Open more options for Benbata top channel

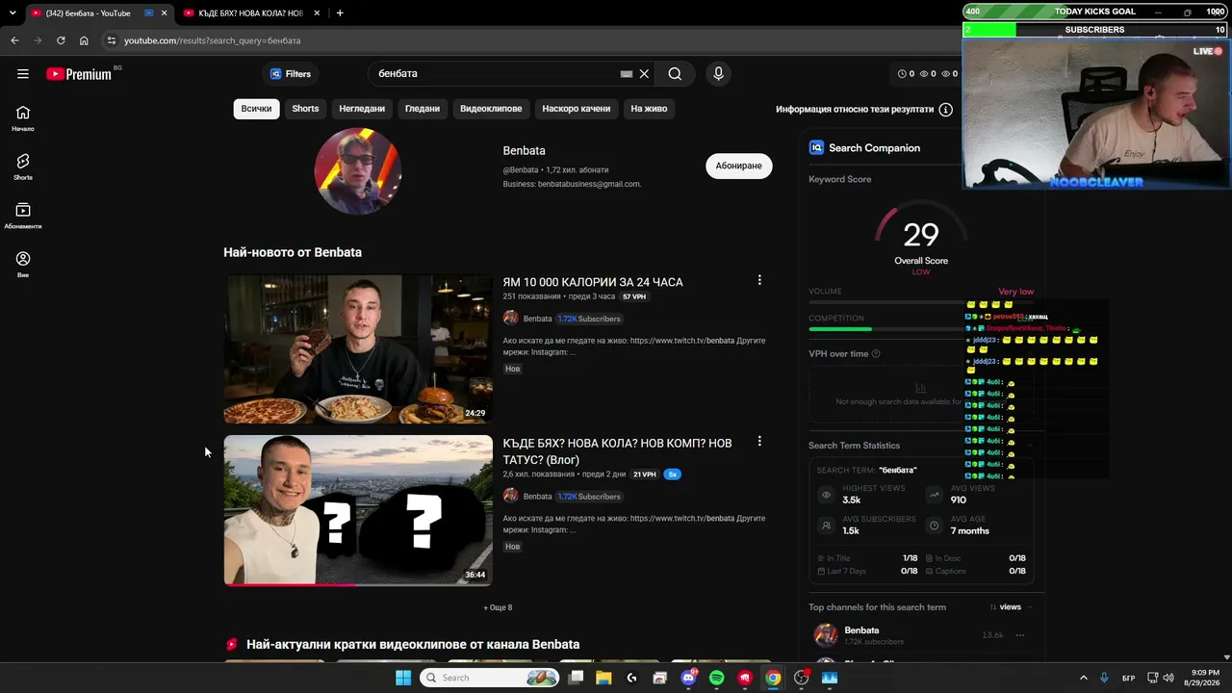pos(1020,635)
